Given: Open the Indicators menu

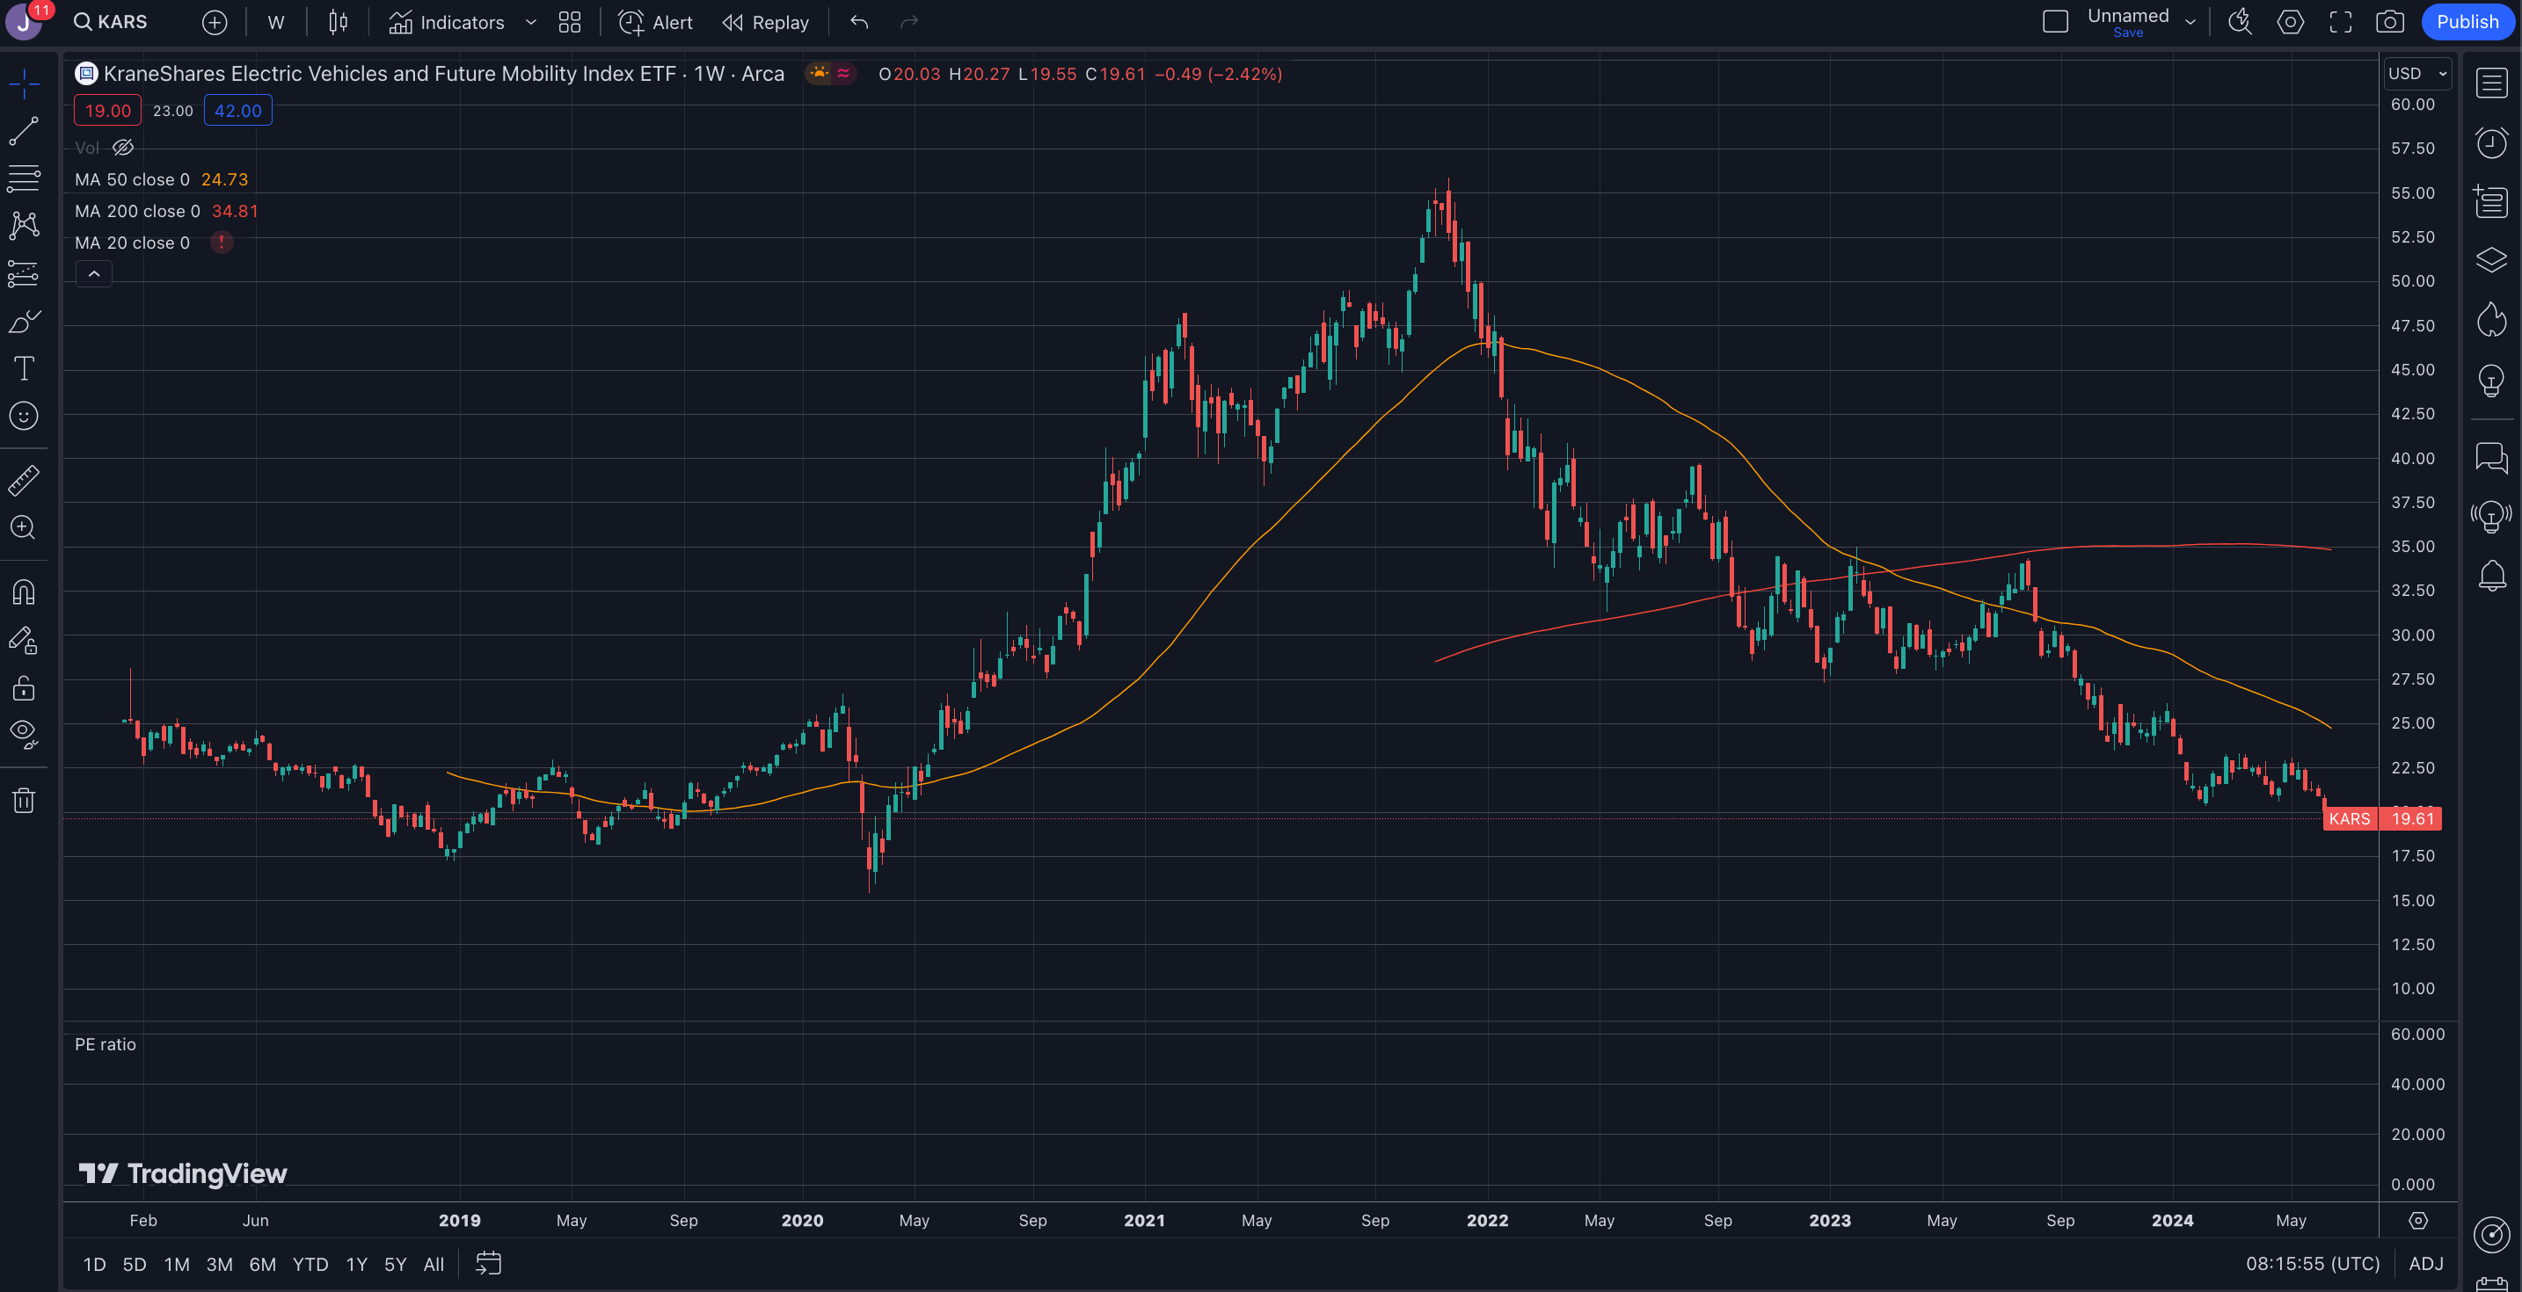Looking at the screenshot, I should (x=447, y=21).
